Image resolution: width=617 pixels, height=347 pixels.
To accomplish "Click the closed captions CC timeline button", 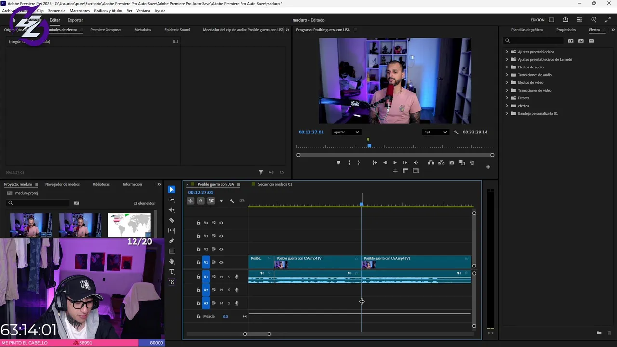I will 242,201.
